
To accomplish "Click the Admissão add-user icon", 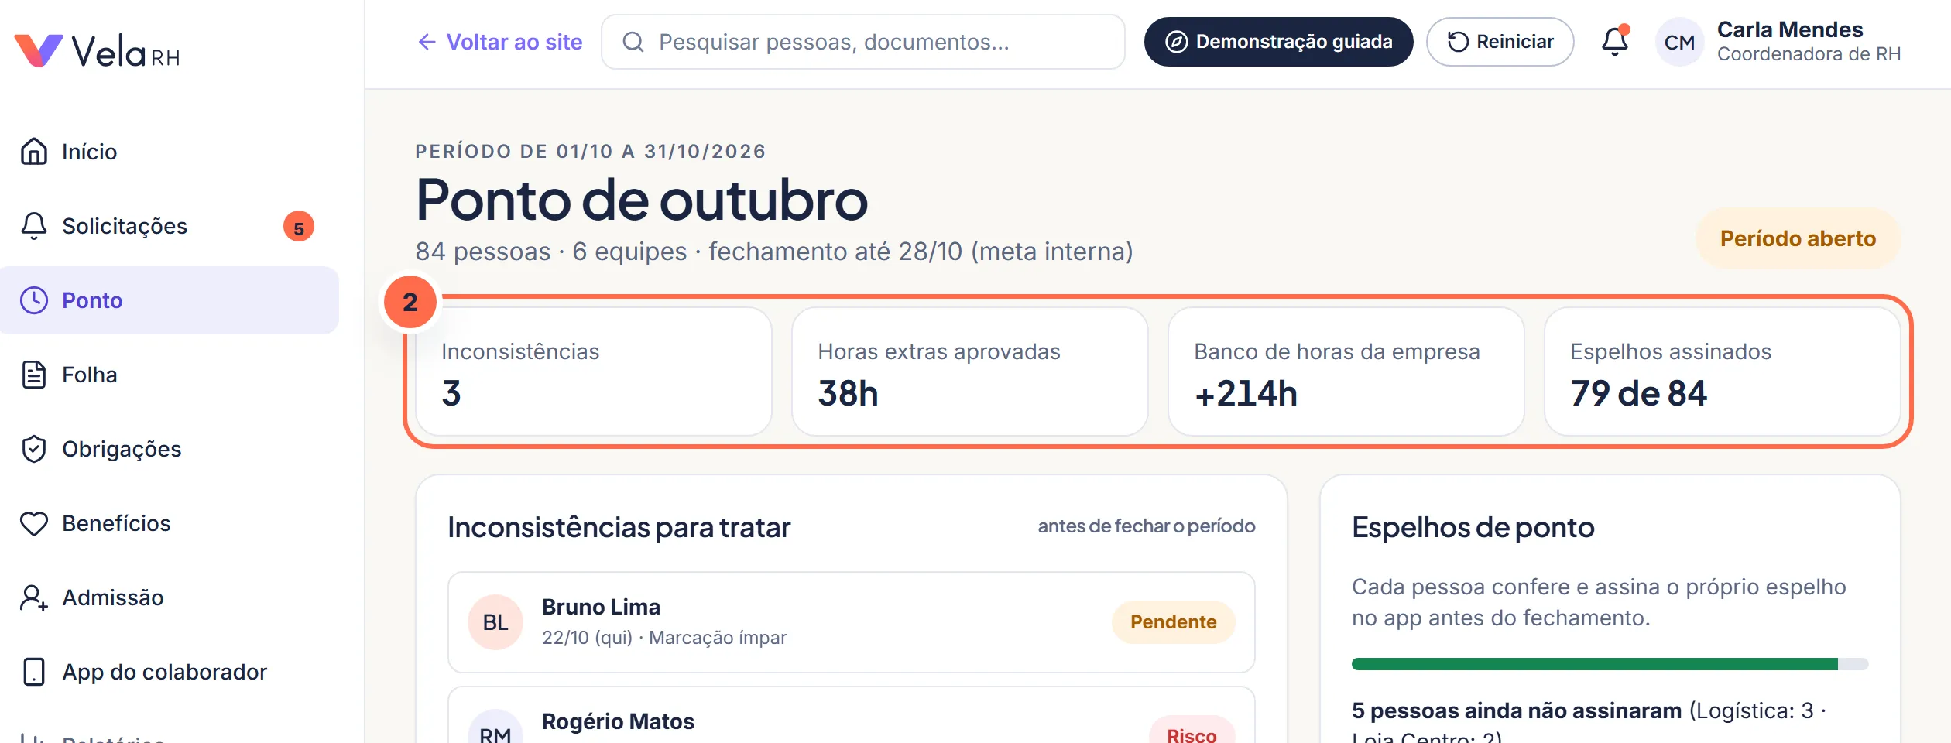I will click(34, 597).
